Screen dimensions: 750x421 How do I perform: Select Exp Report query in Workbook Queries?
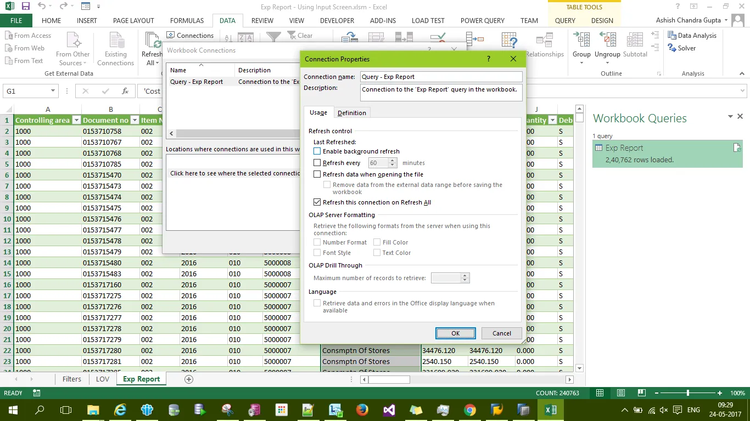[x=667, y=153]
